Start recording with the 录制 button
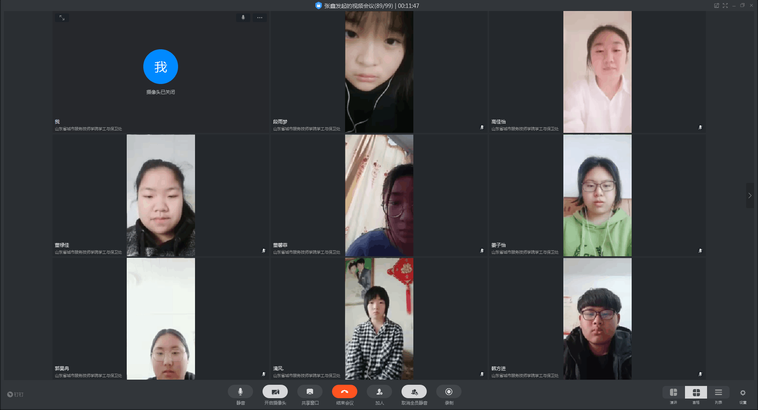 449,392
